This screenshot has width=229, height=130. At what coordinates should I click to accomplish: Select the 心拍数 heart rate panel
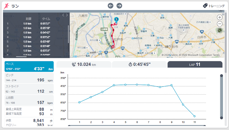coord(29,100)
